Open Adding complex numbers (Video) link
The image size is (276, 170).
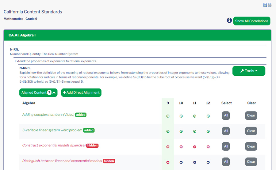coord(48,115)
